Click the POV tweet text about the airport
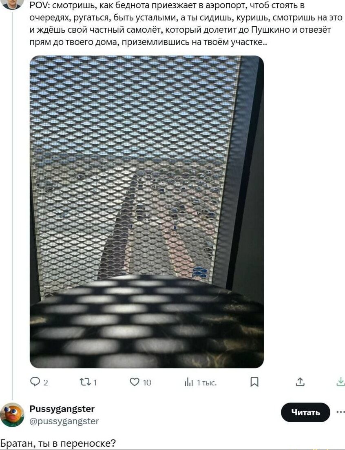 186,24
